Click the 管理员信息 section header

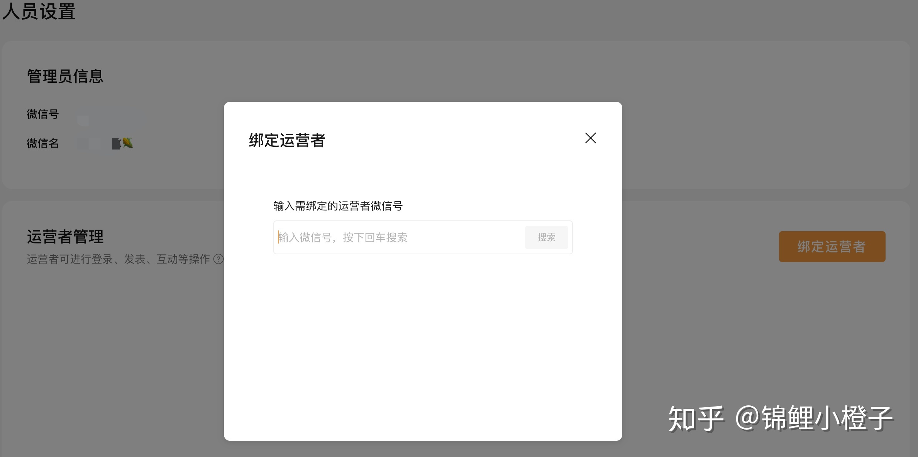65,76
